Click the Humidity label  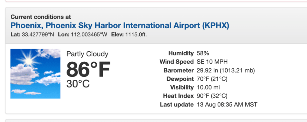(181, 53)
